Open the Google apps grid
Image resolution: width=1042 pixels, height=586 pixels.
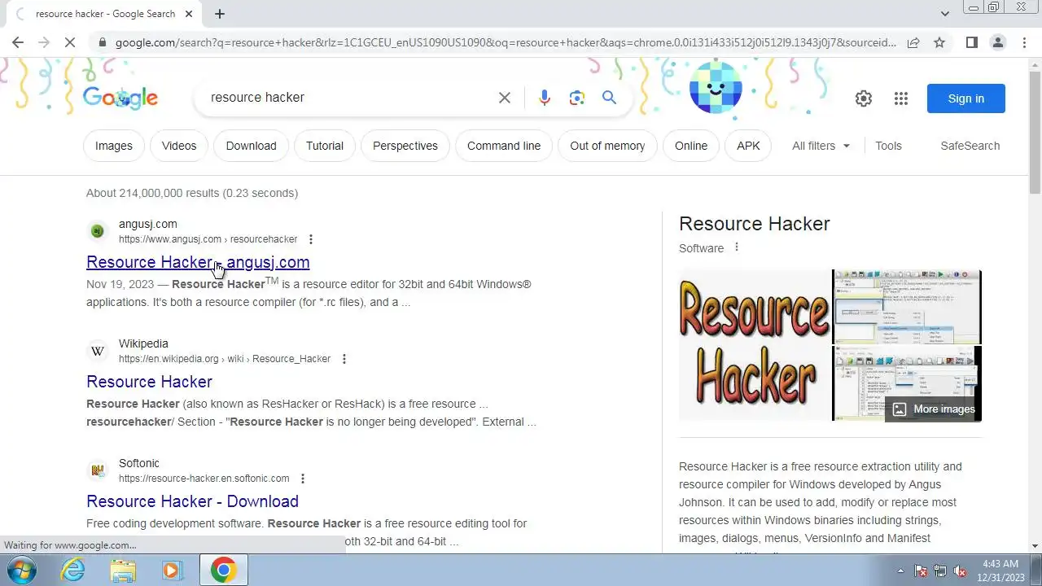(900, 98)
